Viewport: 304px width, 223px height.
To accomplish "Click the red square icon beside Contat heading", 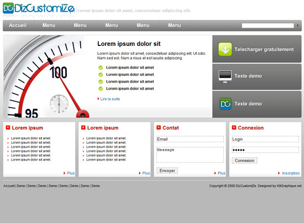I will (x=159, y=127).
